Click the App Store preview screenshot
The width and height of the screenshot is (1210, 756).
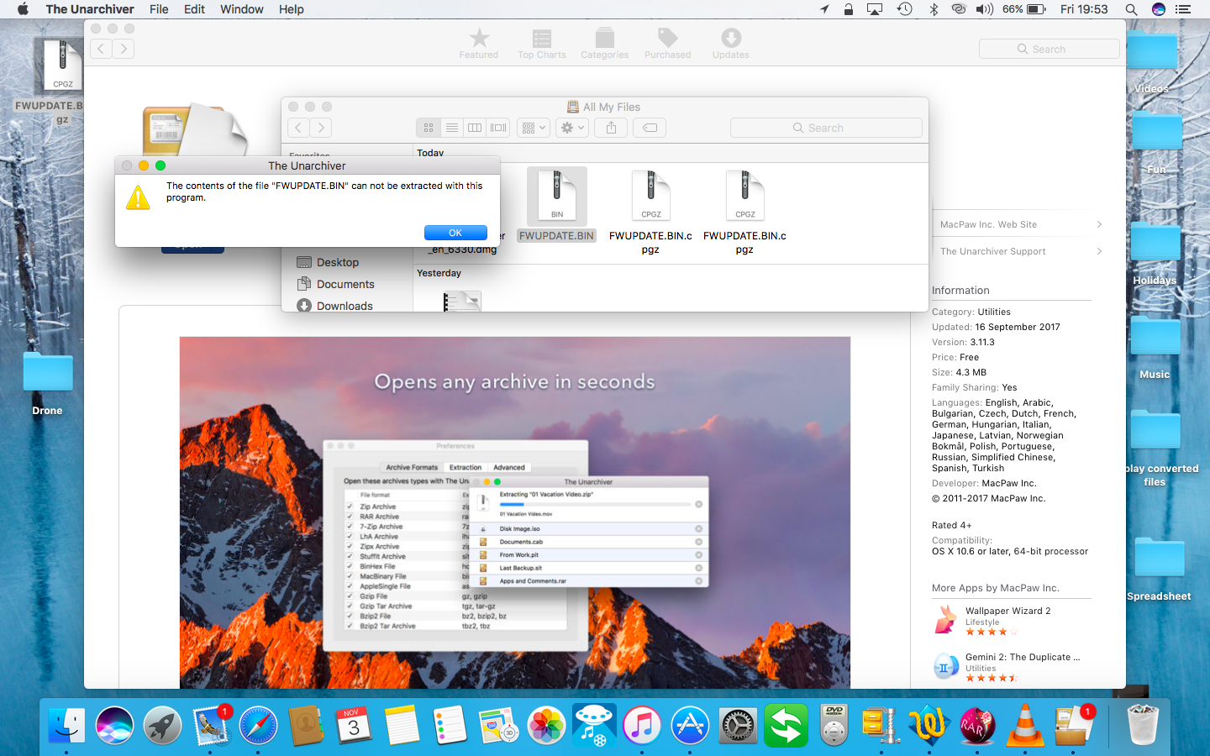(x=514, y=512)
